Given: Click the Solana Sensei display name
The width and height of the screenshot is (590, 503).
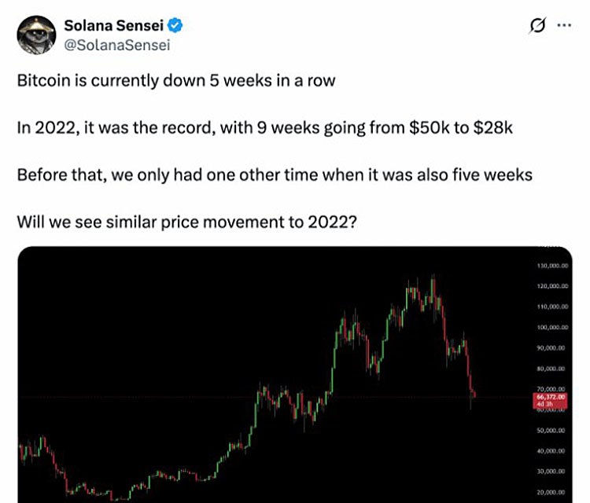Looking at the screenshot, I should tap(113, 26).
